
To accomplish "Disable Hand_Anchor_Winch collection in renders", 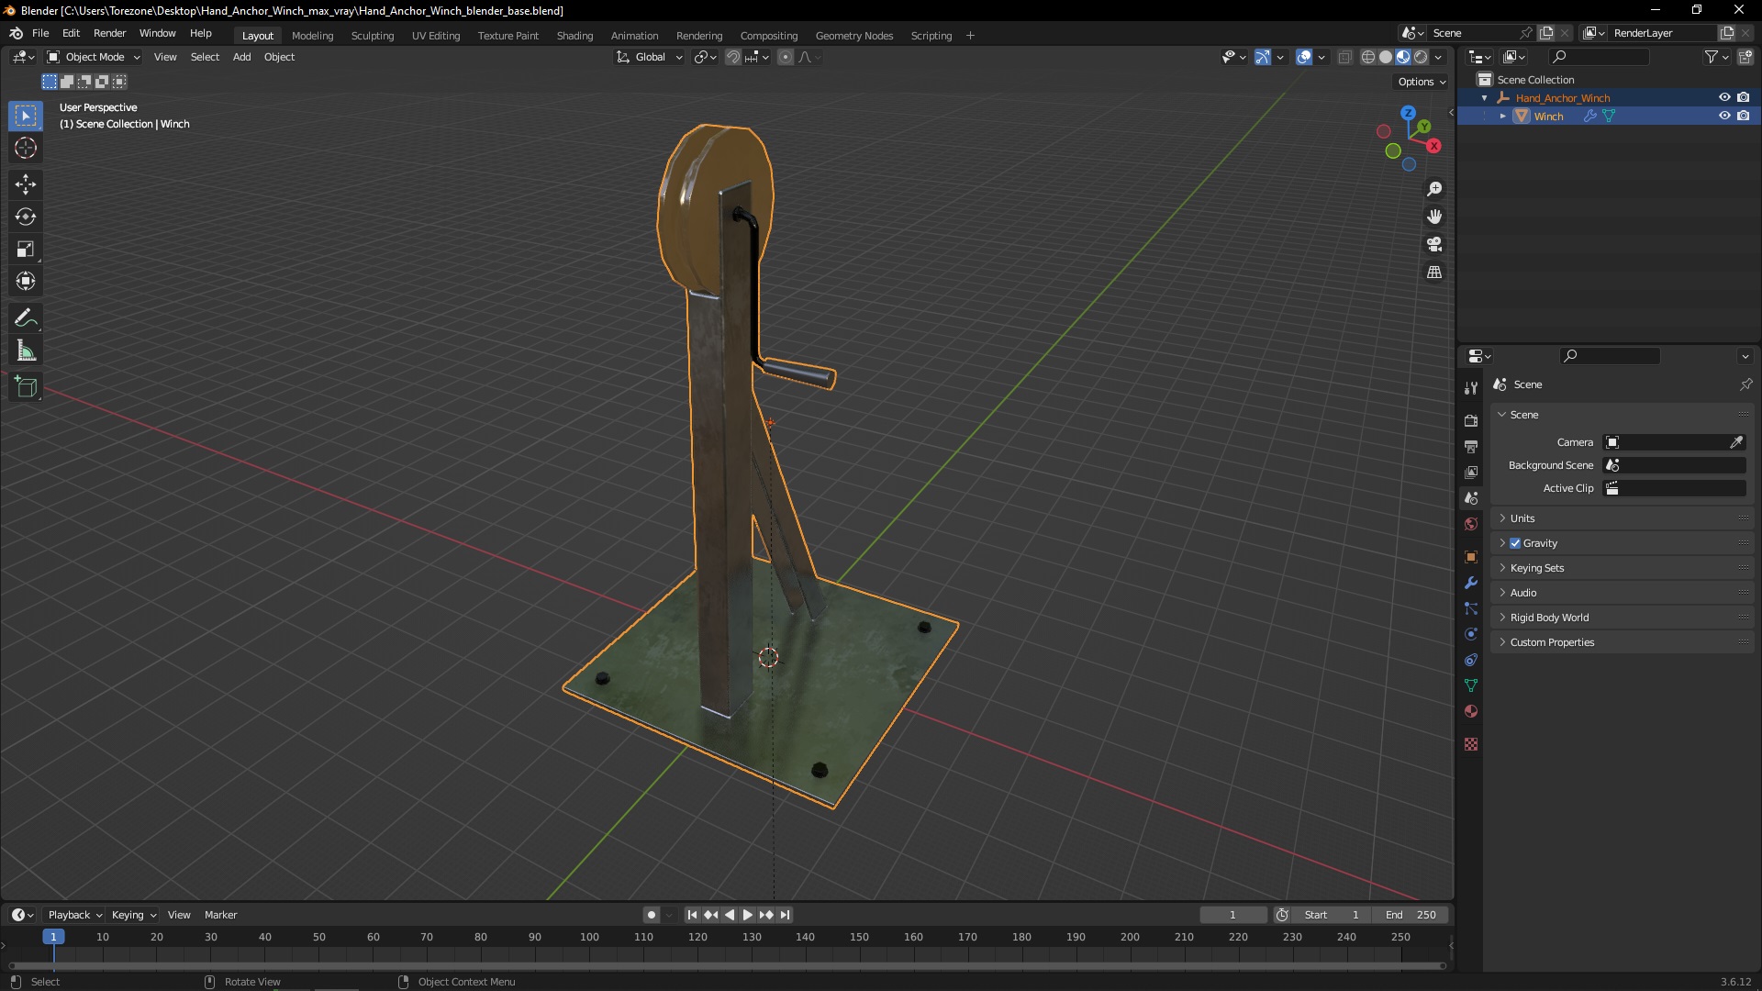I will (x=1744, y=97).
